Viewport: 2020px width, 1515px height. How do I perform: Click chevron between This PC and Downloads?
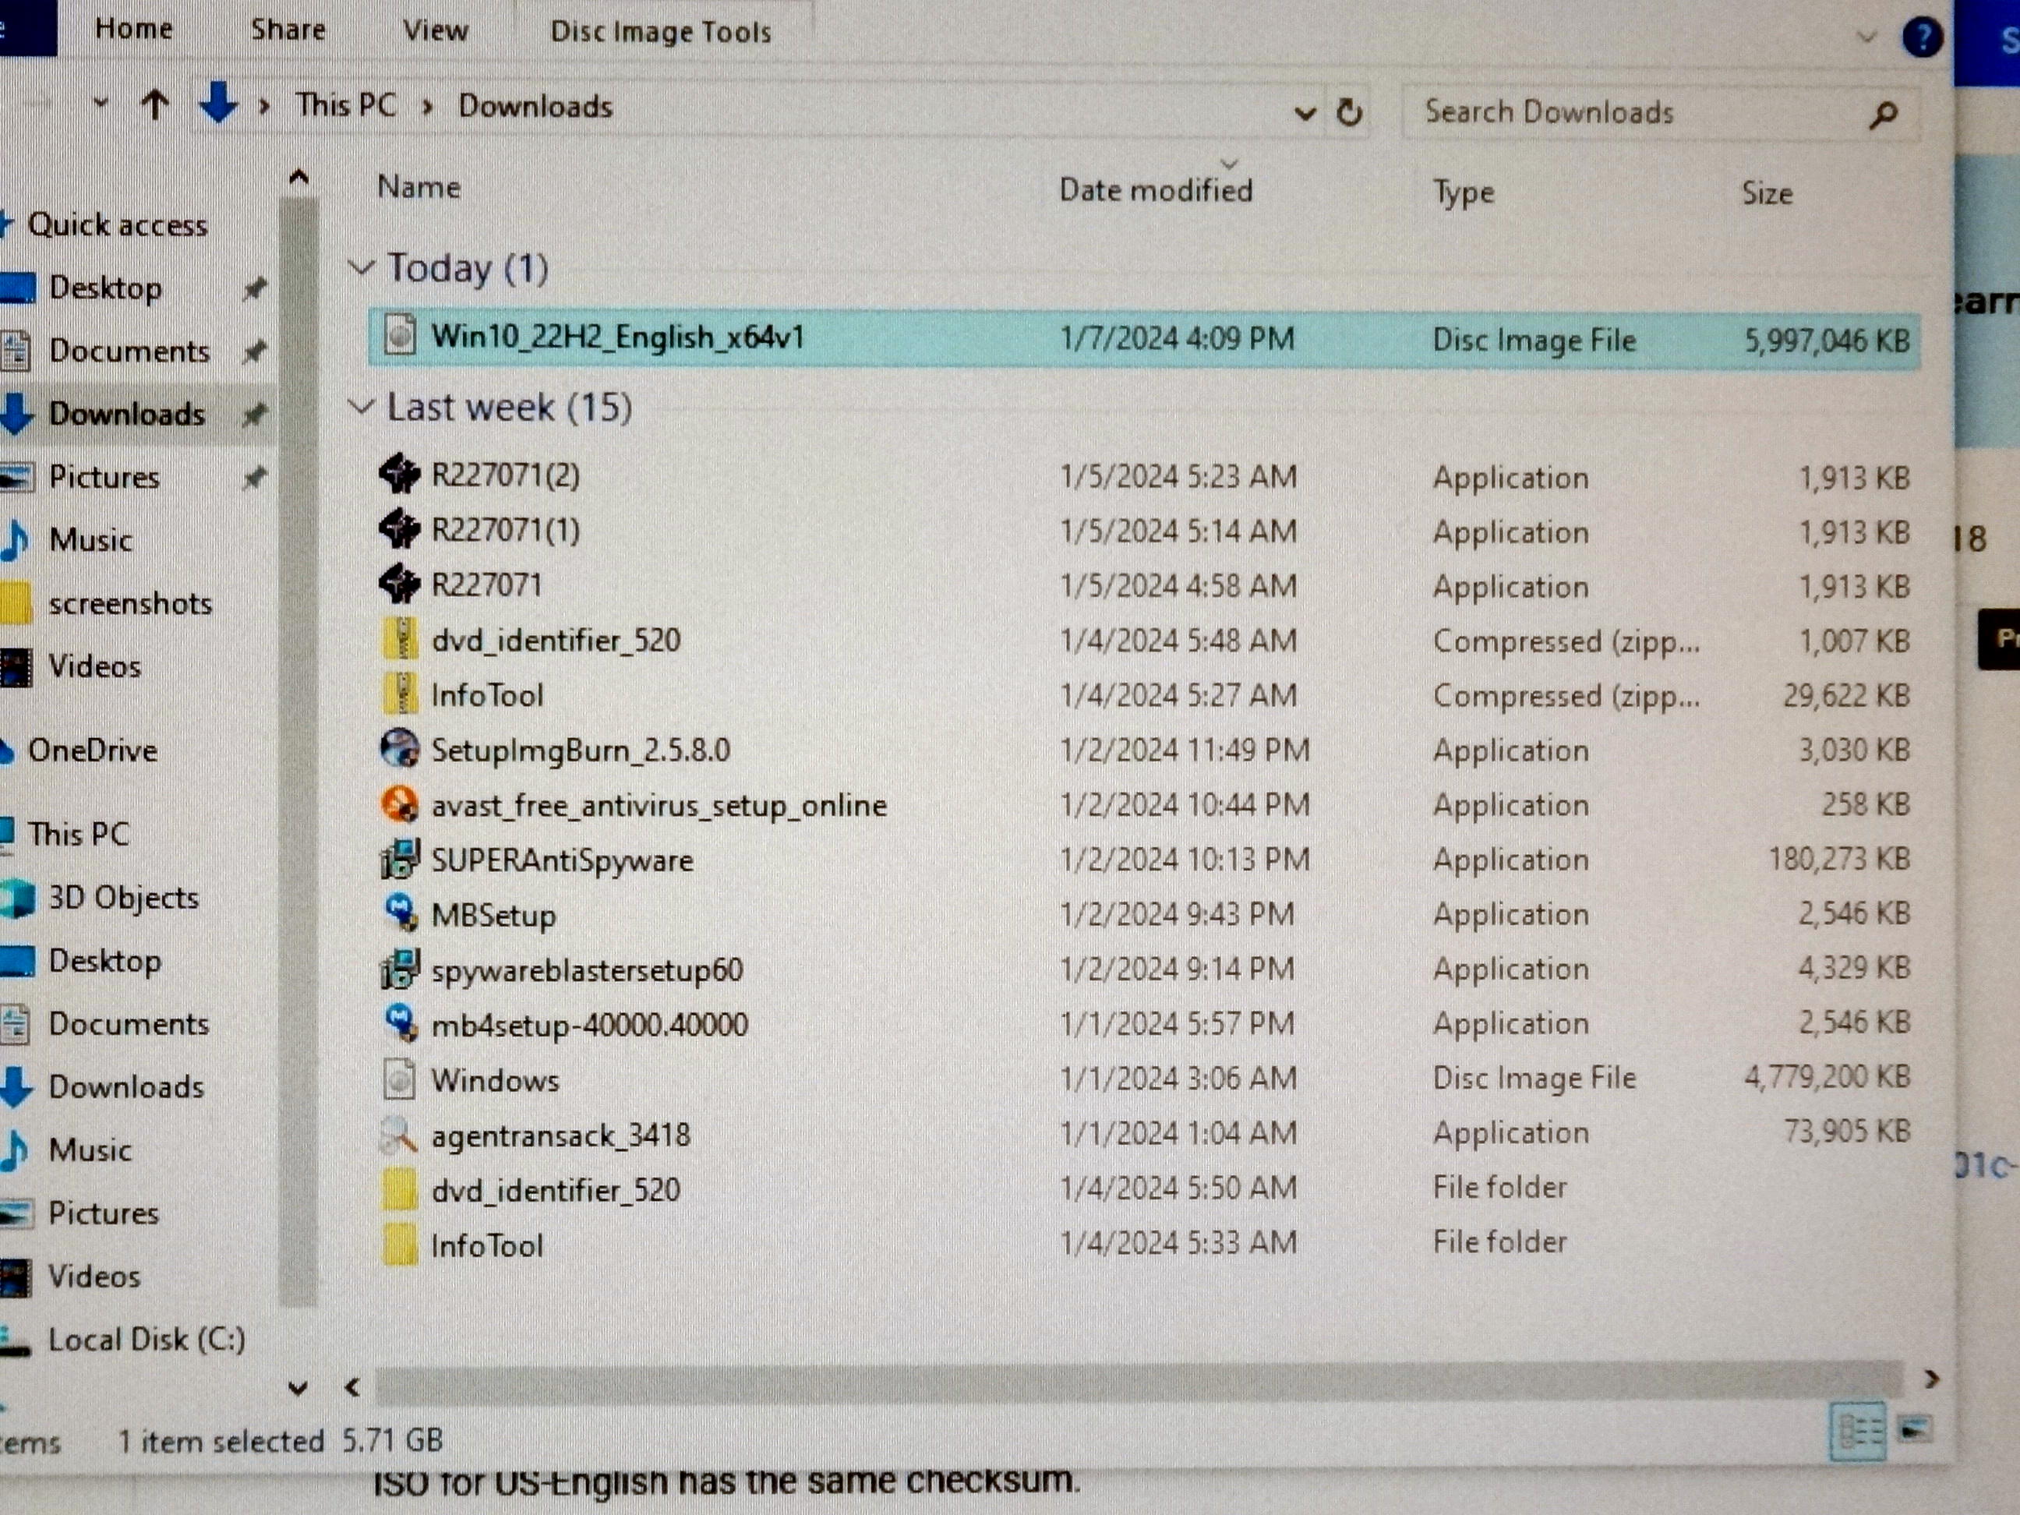point(426,107)
